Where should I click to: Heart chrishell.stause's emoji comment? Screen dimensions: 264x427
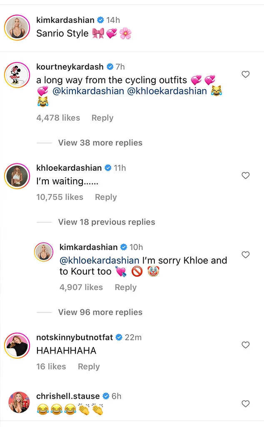(246, 403)
